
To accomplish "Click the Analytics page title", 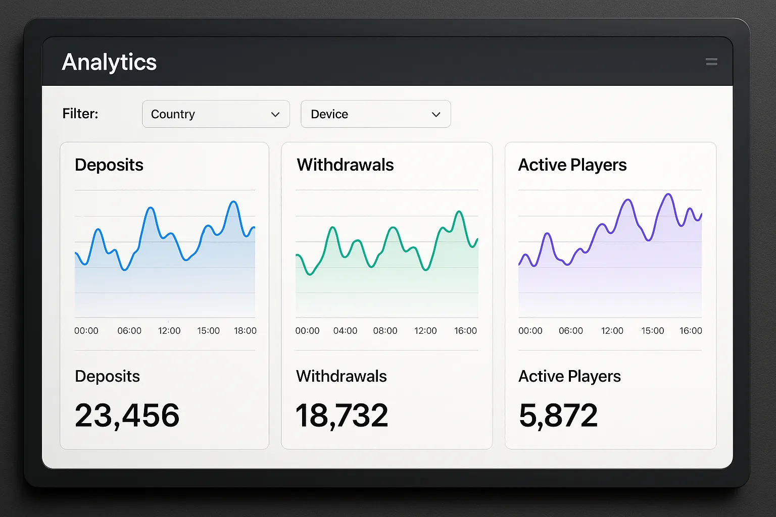I will [109, 63].
